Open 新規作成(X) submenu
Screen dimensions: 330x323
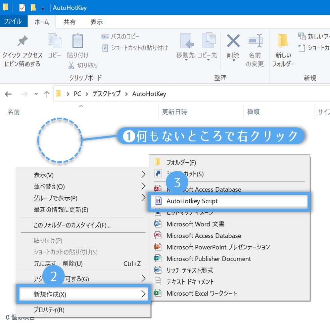tap(83, 294)
